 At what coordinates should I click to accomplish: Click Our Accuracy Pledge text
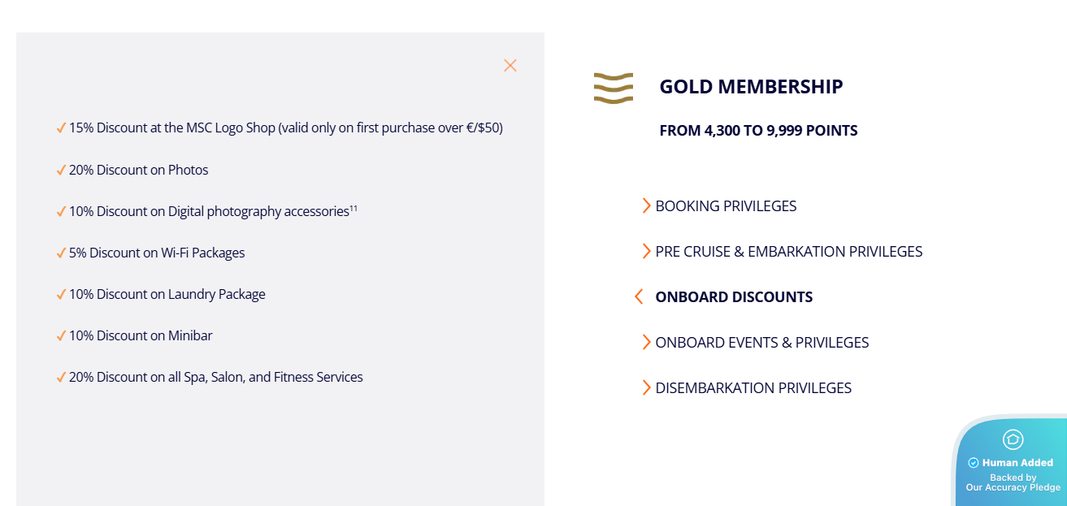click(1013, 487)
